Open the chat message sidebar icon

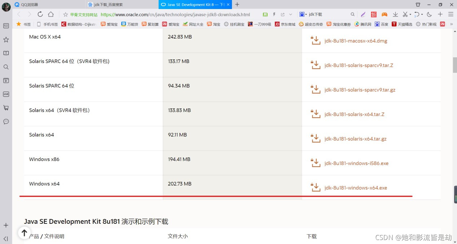(6, 121)
